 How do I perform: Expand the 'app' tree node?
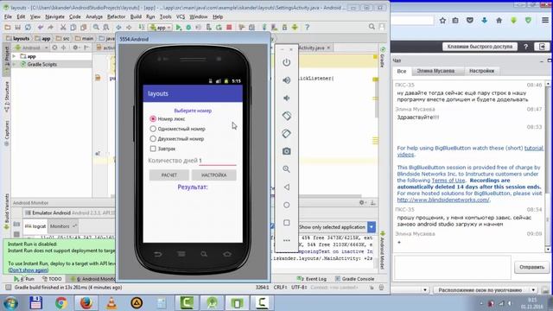point(14,56)
